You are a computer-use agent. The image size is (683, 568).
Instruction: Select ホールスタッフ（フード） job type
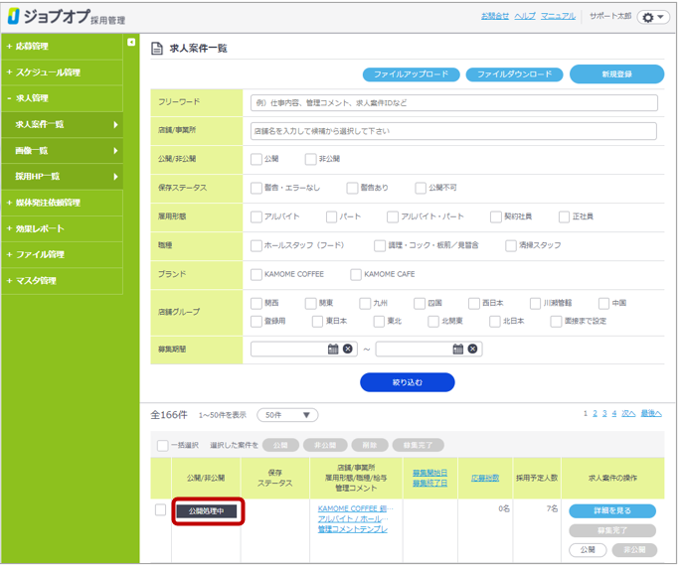pyautogui.click(x=256, y=245)
